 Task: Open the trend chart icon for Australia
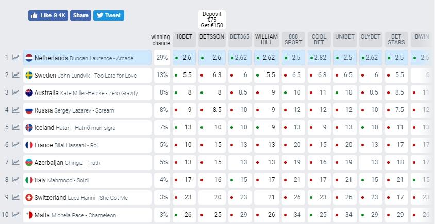click(x=16, y=93)
